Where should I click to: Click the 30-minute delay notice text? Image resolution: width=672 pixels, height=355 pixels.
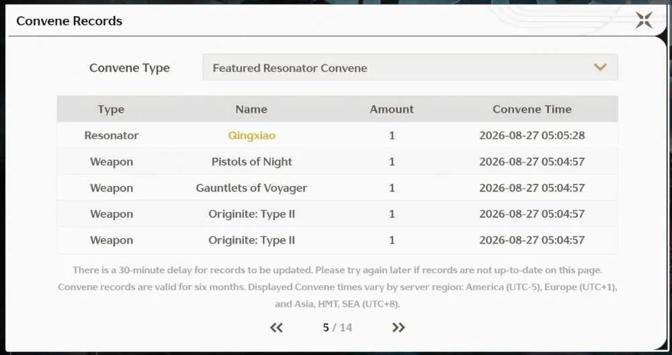337,270
